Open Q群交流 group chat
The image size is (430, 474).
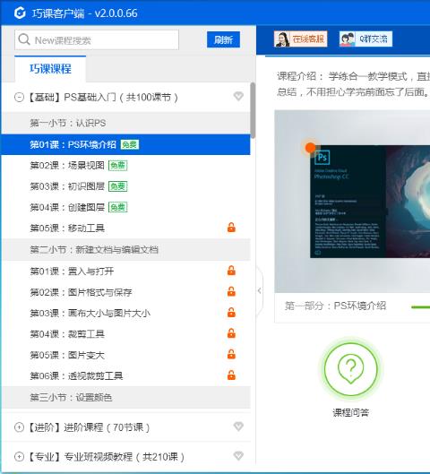point(365,39)
